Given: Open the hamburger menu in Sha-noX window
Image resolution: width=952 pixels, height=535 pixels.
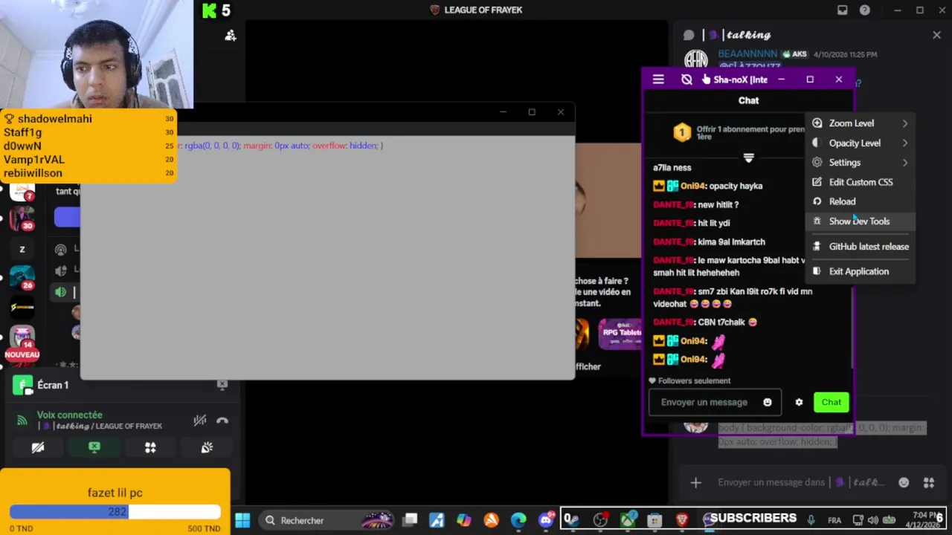Looking at the screenshot, I should coord(658,80).
